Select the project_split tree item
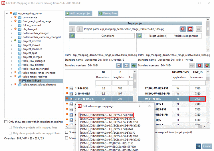This screenshot has width=214, height=151. click(30, 53)
